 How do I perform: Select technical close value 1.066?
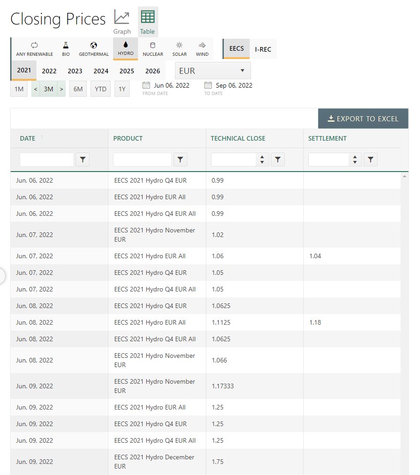(219, 360)
